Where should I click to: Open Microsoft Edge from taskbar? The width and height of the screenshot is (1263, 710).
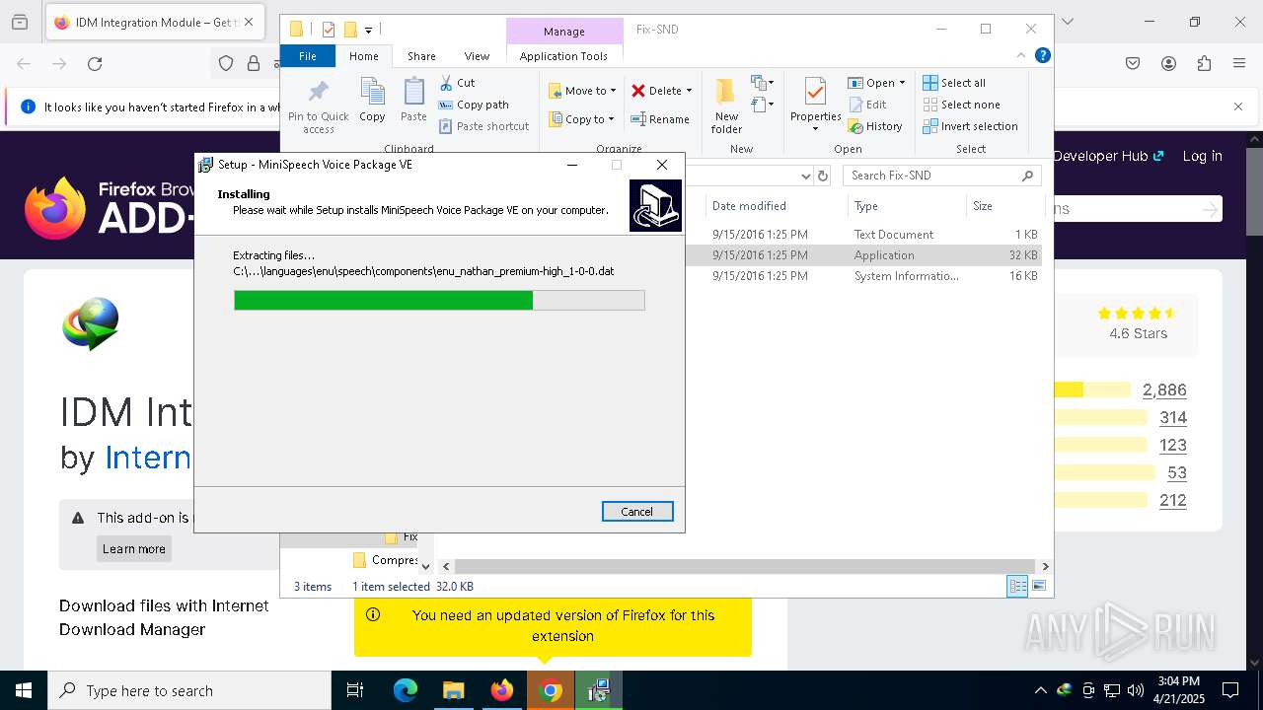406,690
